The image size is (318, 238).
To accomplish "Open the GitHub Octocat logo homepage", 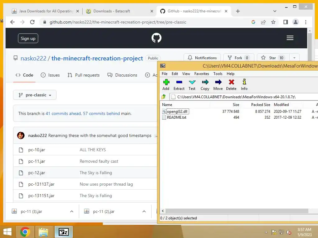I will pyautogui.click(x=157, y=38).
